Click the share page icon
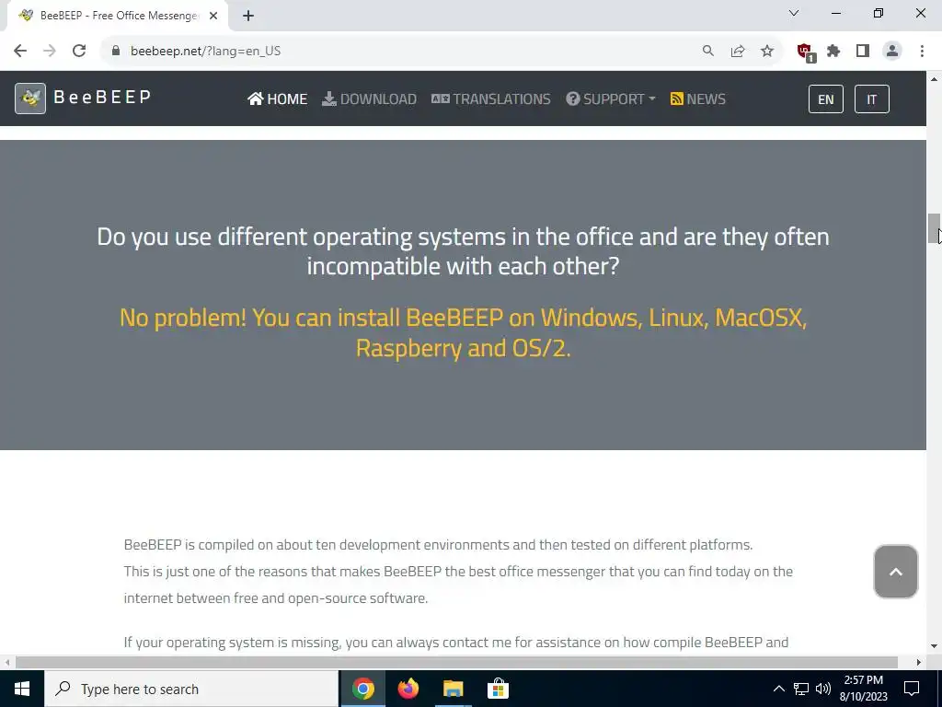This screenshot has width=942, height=707. [x=738, y=52]
